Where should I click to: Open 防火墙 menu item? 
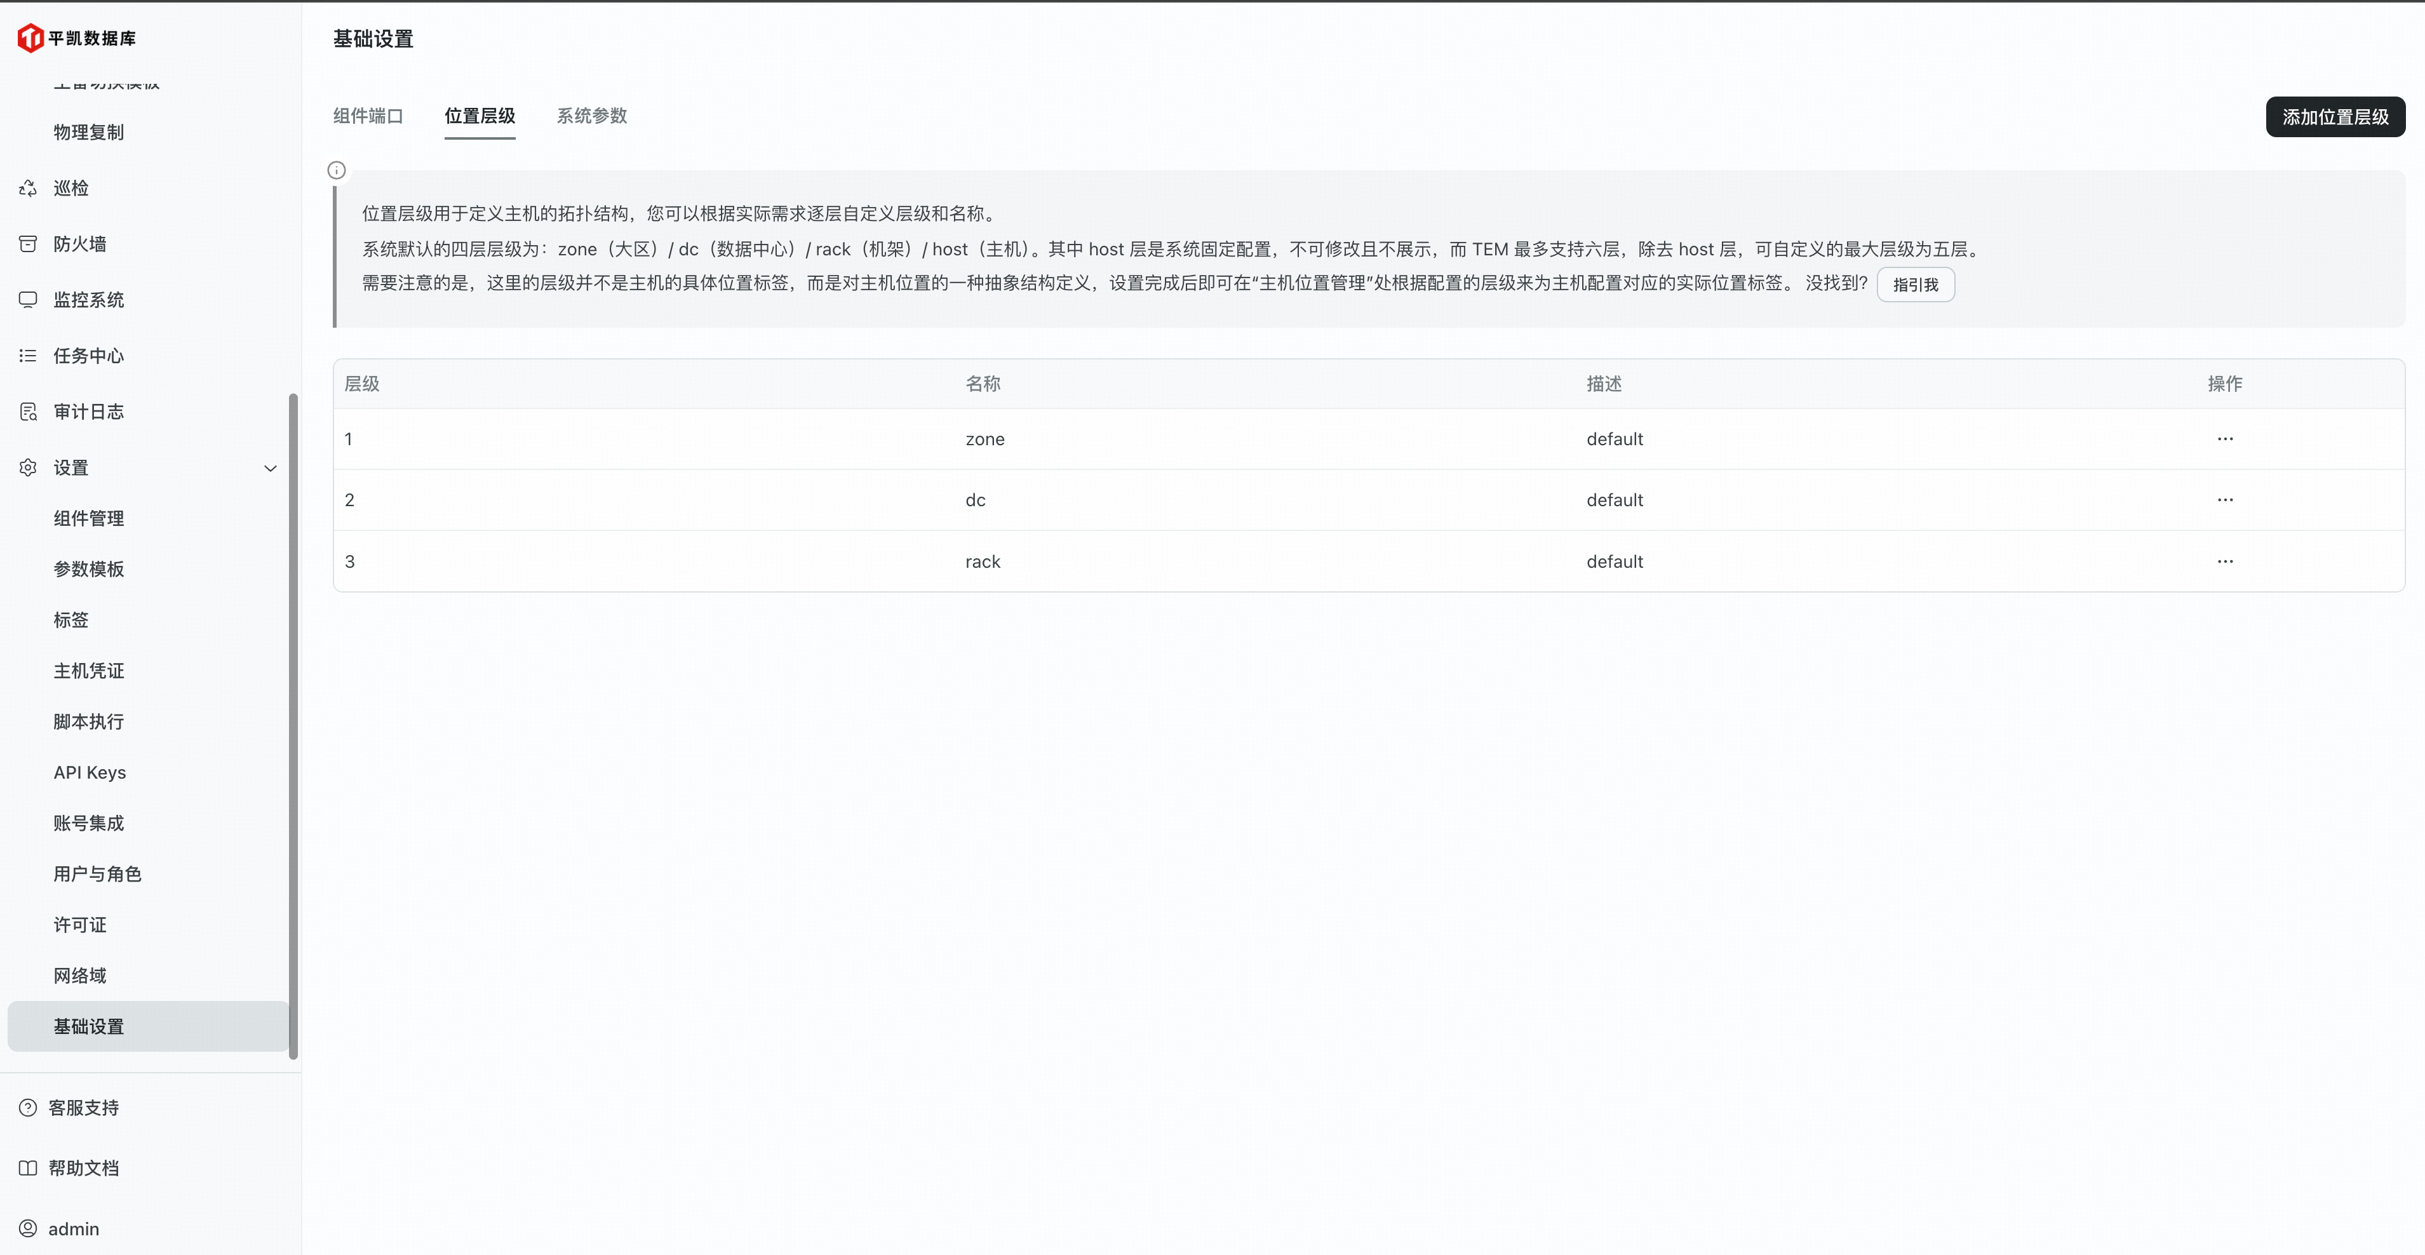click(x=79, y=244)
